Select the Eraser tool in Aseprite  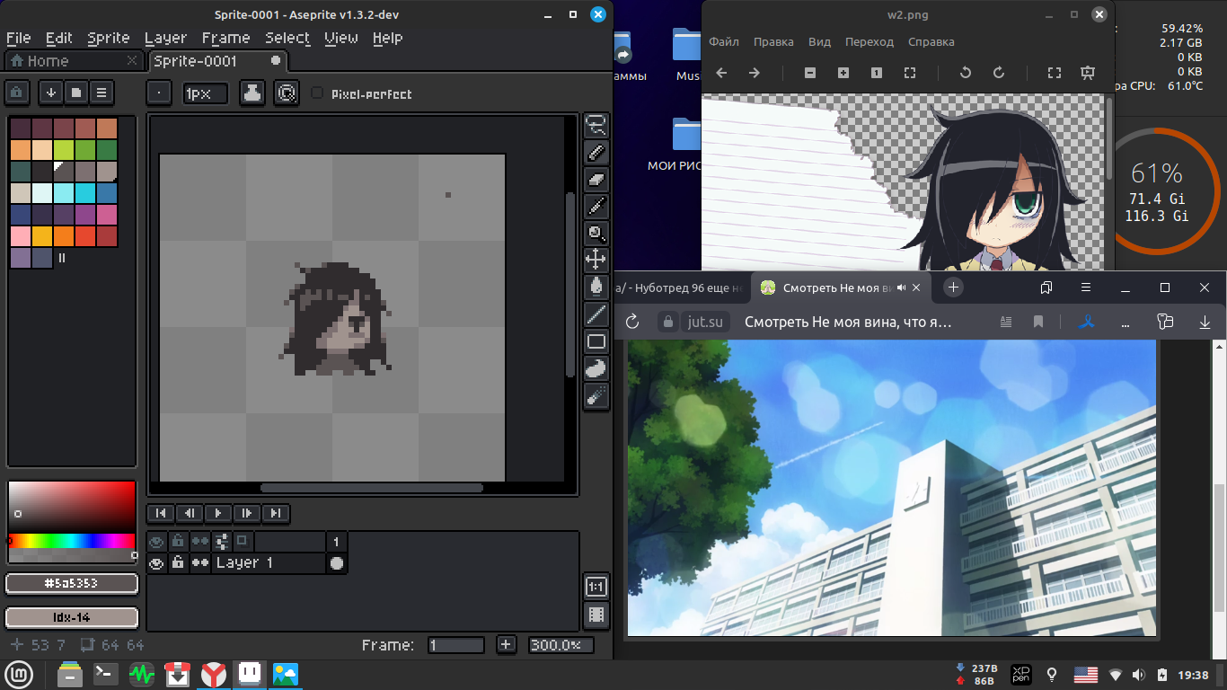pyautogui.click(x=596, y=180)
